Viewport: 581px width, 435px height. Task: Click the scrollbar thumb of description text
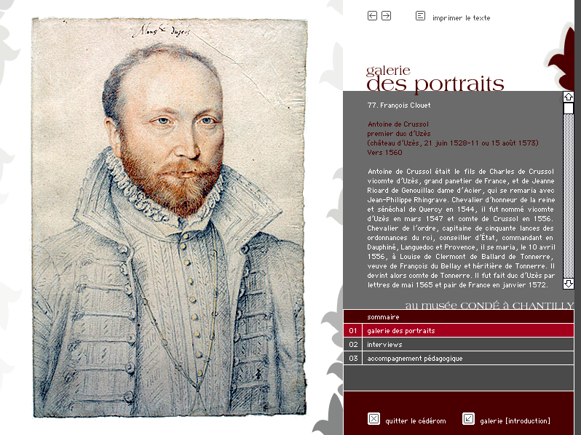[x=569, y=108]
